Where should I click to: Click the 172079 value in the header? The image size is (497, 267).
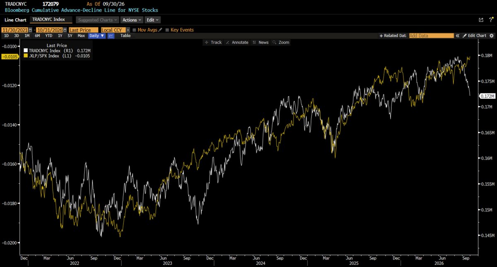pyautogui.click(x=51, y=4)
